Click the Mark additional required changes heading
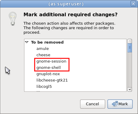This screenshot has width=138, height=114. coord(71,14)
